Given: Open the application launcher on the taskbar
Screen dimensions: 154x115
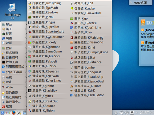Looking at the screenshot, I should [2, 113].
